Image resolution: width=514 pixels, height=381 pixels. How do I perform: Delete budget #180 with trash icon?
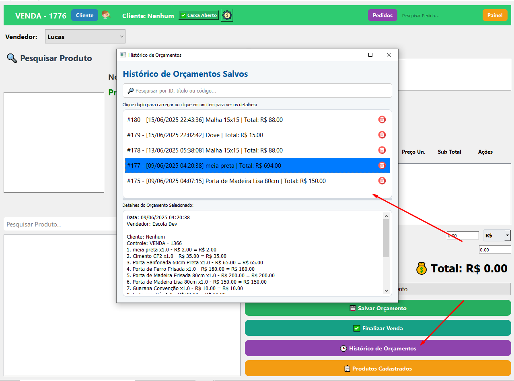[382, 119]
